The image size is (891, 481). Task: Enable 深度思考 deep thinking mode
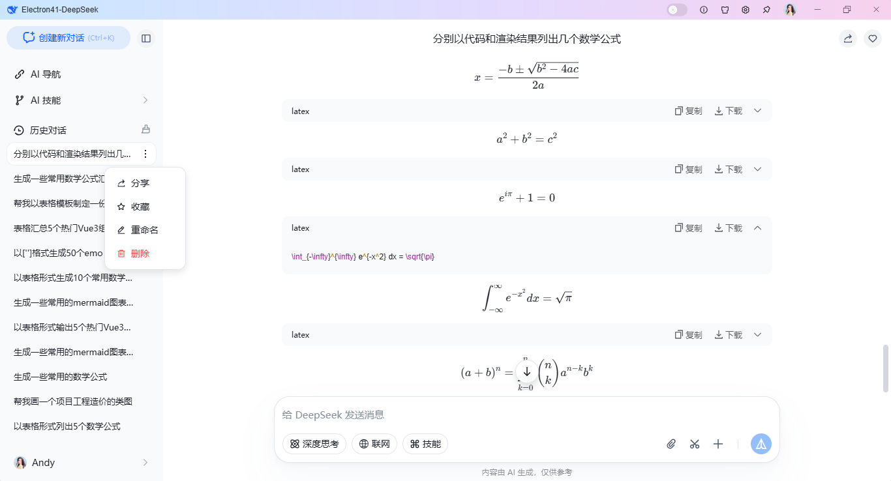[x=314, y=444]
